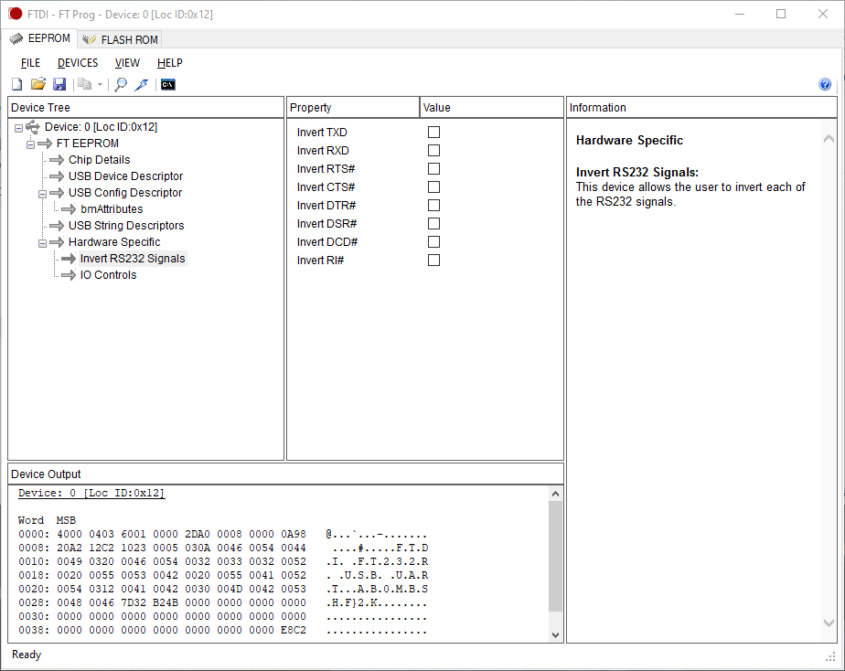
Task: Open the FILE menu
Action: pos(31,63)
